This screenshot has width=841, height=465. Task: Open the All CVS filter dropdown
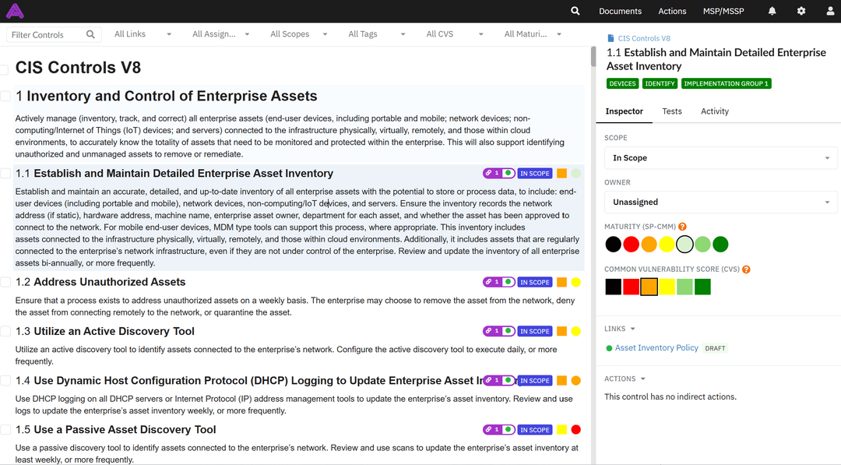455,33
